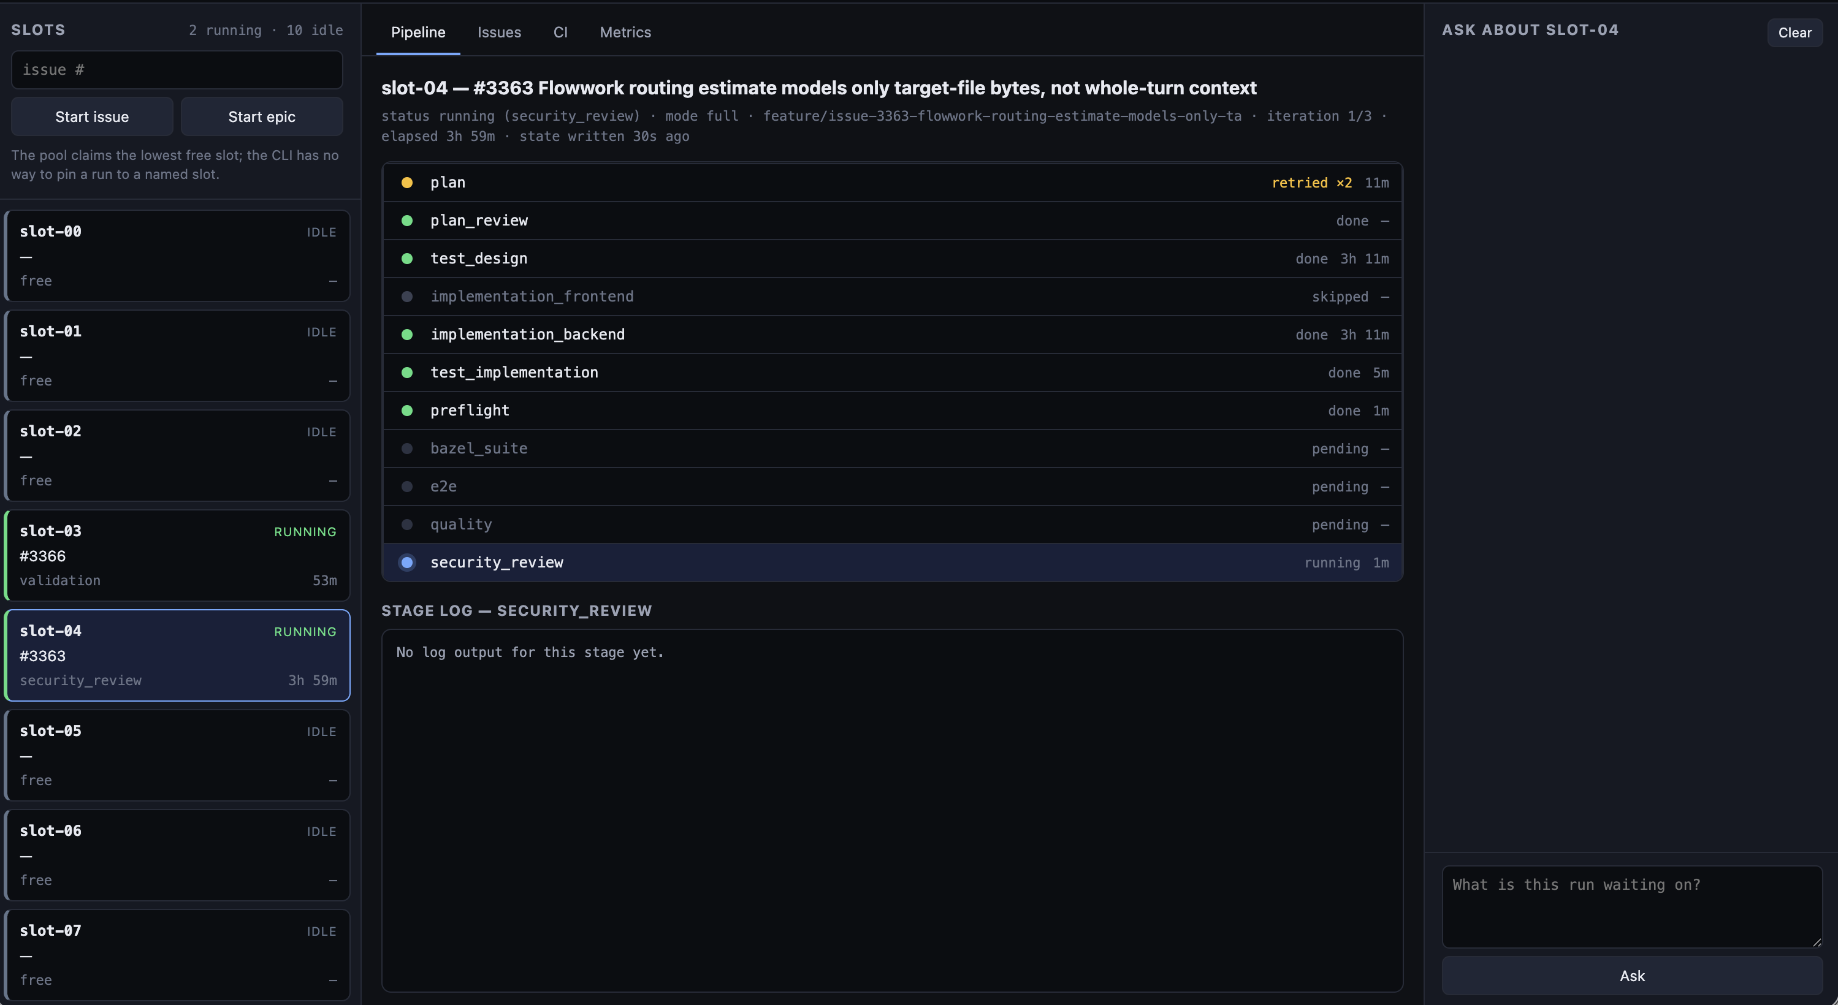This screenshot has width=1838, height=1005.
Task: Select the bazel_suite stage name
Action: (x=479, y=449)
